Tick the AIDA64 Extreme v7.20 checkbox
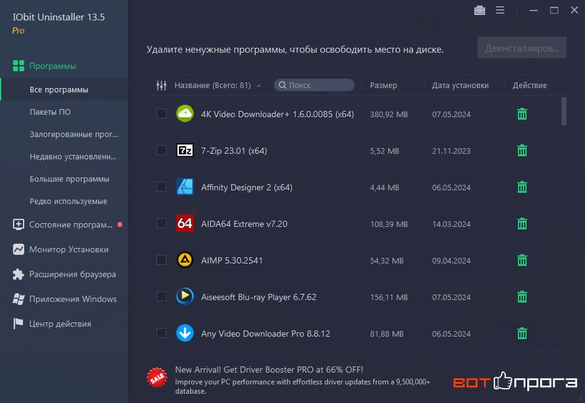 pyautogui.click(x=161, y=223)
